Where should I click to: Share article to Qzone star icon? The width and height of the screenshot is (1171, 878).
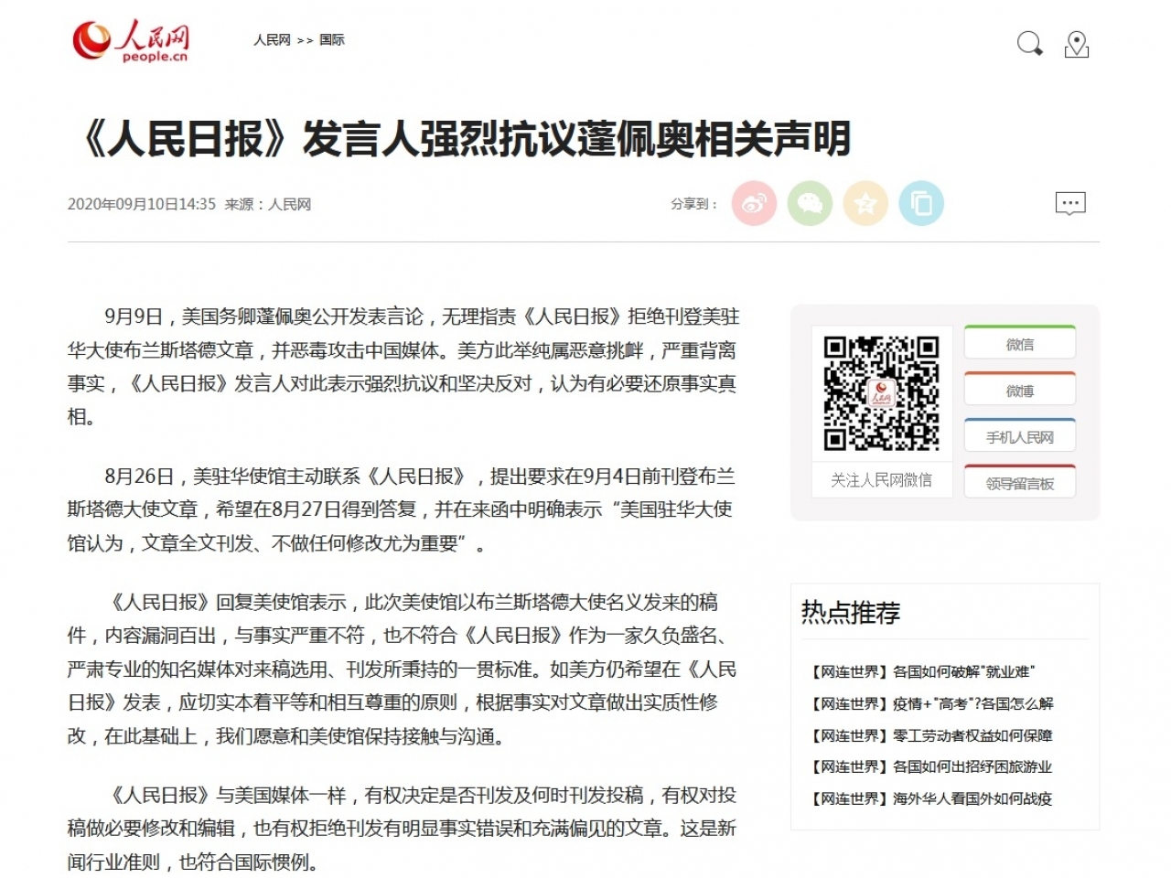(865, 203)
